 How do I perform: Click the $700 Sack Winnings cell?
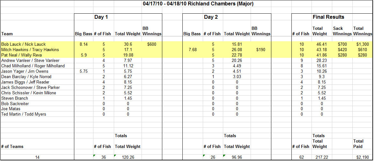coord(342,44)
